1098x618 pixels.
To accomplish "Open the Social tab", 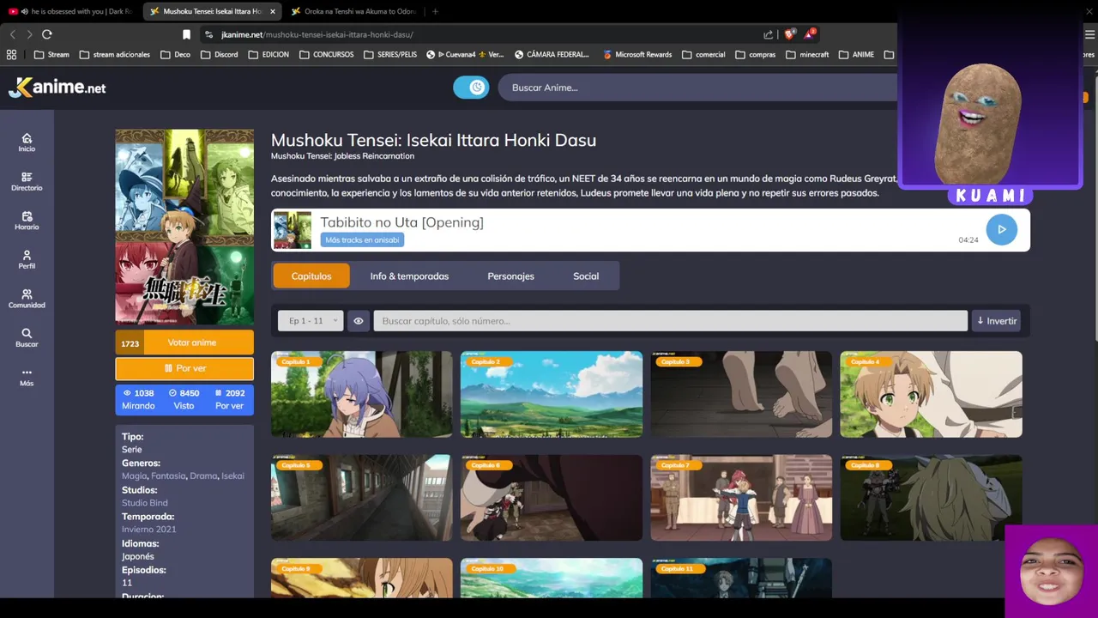I will coord(586,276).
